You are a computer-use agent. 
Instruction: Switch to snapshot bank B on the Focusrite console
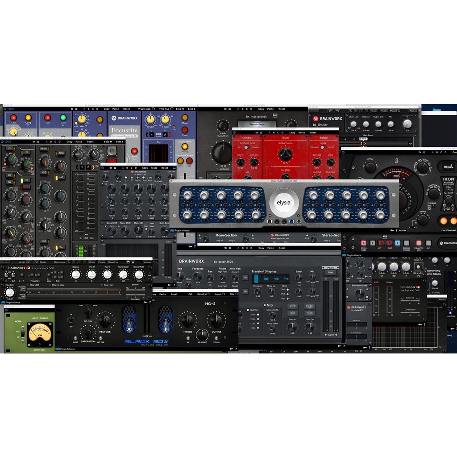tap(88, 109)
